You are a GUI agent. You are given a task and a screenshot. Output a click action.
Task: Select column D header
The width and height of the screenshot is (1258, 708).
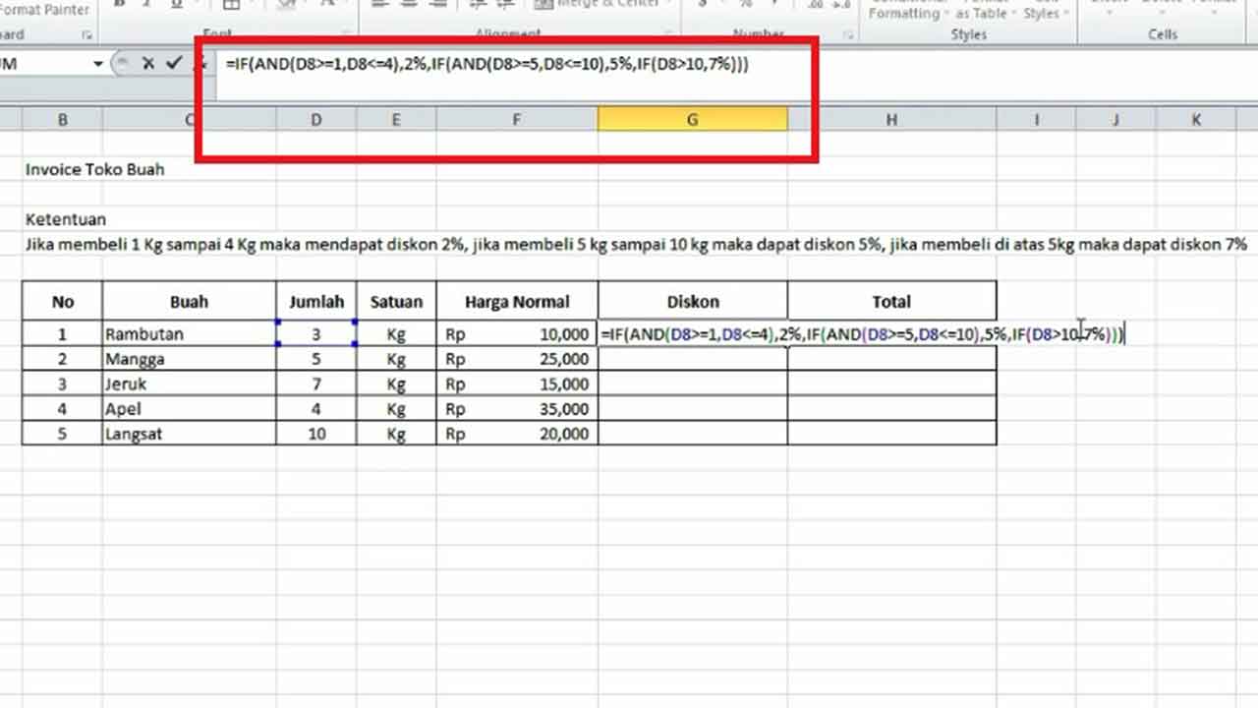(x=315, y=119)
